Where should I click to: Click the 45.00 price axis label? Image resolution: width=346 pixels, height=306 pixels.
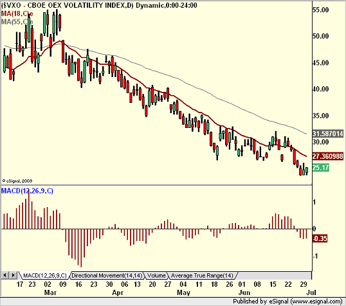coord(321,63)
